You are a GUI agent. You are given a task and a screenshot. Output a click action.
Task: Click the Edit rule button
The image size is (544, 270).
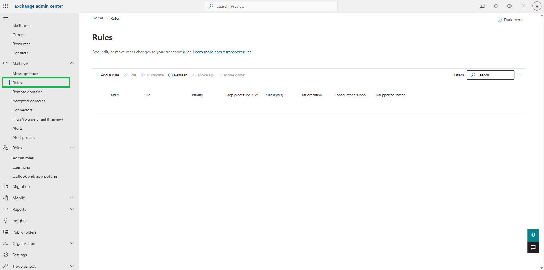(130, 75)
